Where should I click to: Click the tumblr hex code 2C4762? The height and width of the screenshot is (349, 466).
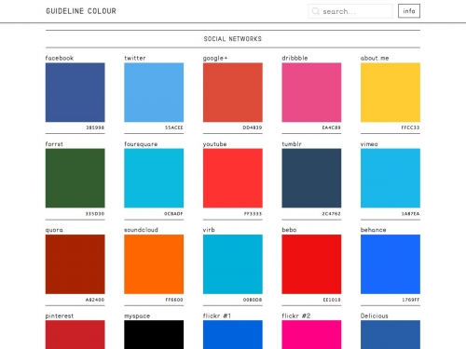tap(331, 214)
